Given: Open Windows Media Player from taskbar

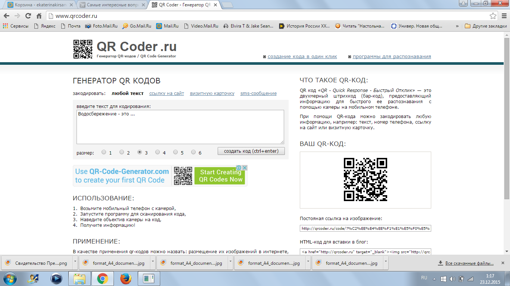Looking at the screenshot, I should pyautogui.click(x=56, y=278).
